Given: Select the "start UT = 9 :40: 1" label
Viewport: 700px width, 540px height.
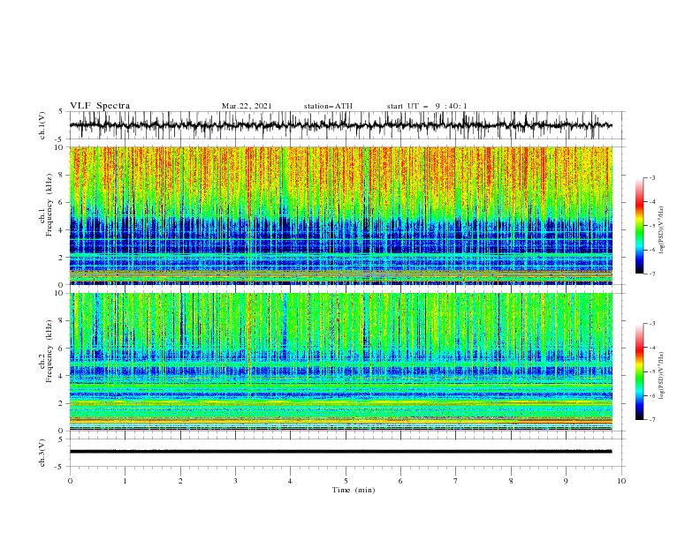Looking at the screenshot, I should click(427, 106).
